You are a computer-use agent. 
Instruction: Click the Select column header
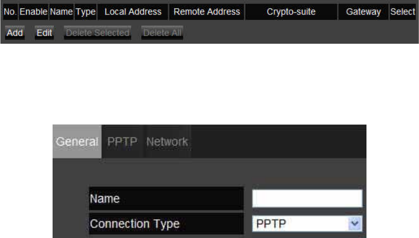(x=403, y=12)
